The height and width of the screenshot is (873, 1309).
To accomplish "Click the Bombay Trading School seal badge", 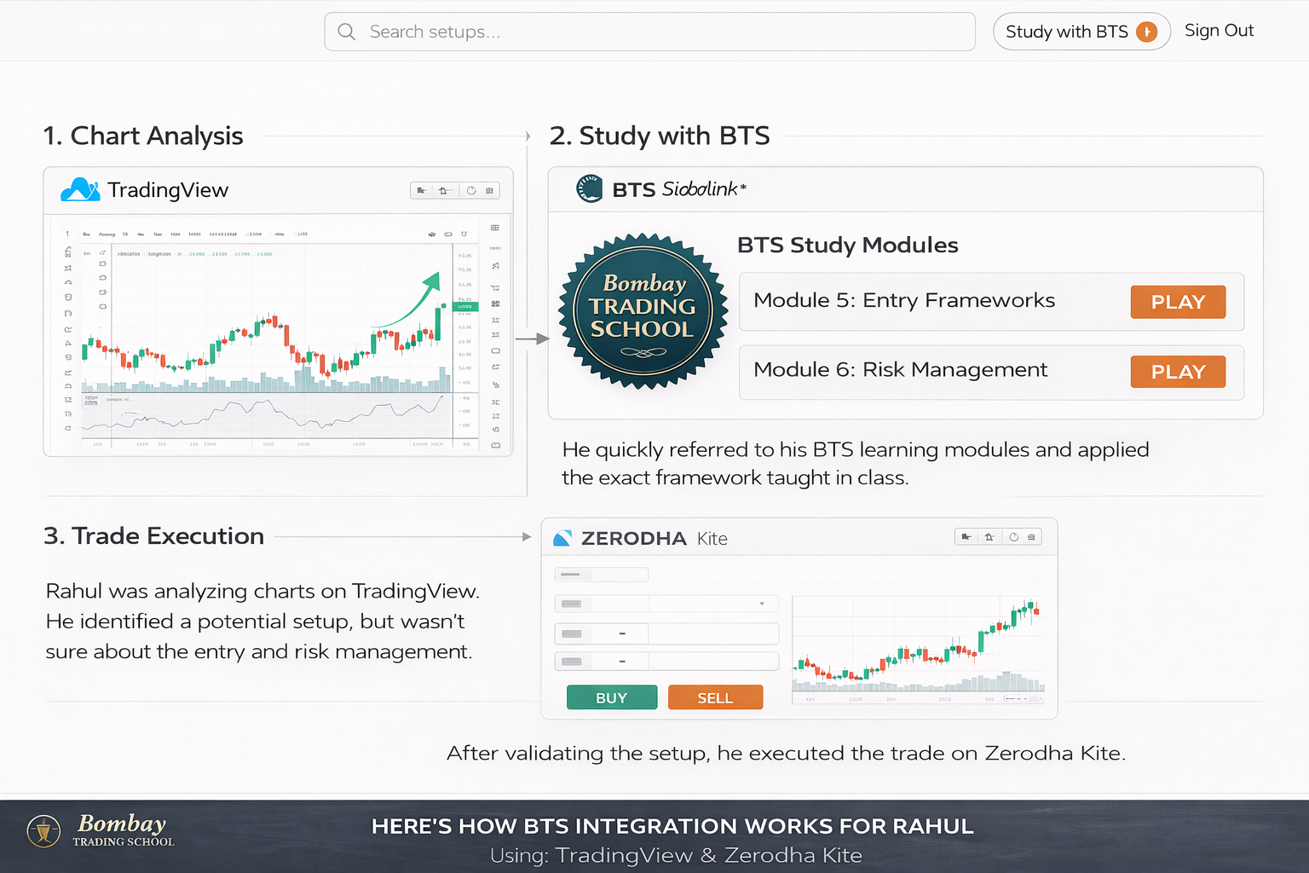I will point(643,311).
